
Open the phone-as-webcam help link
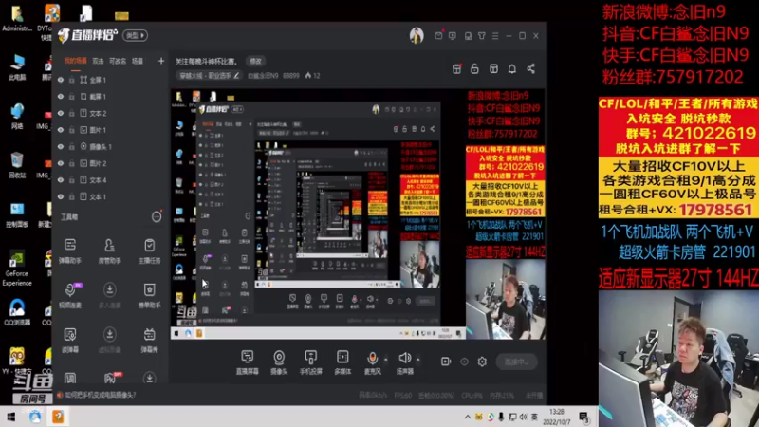point(101,395)
